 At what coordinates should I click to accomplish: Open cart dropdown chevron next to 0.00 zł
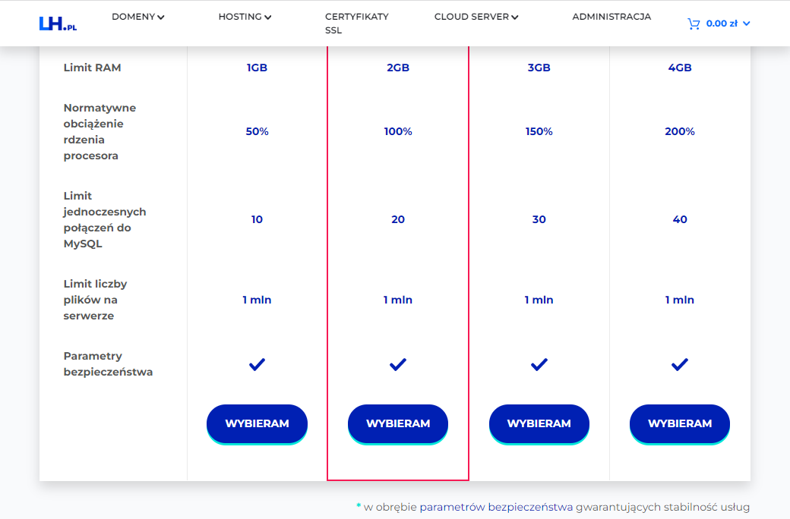(747, 24)
